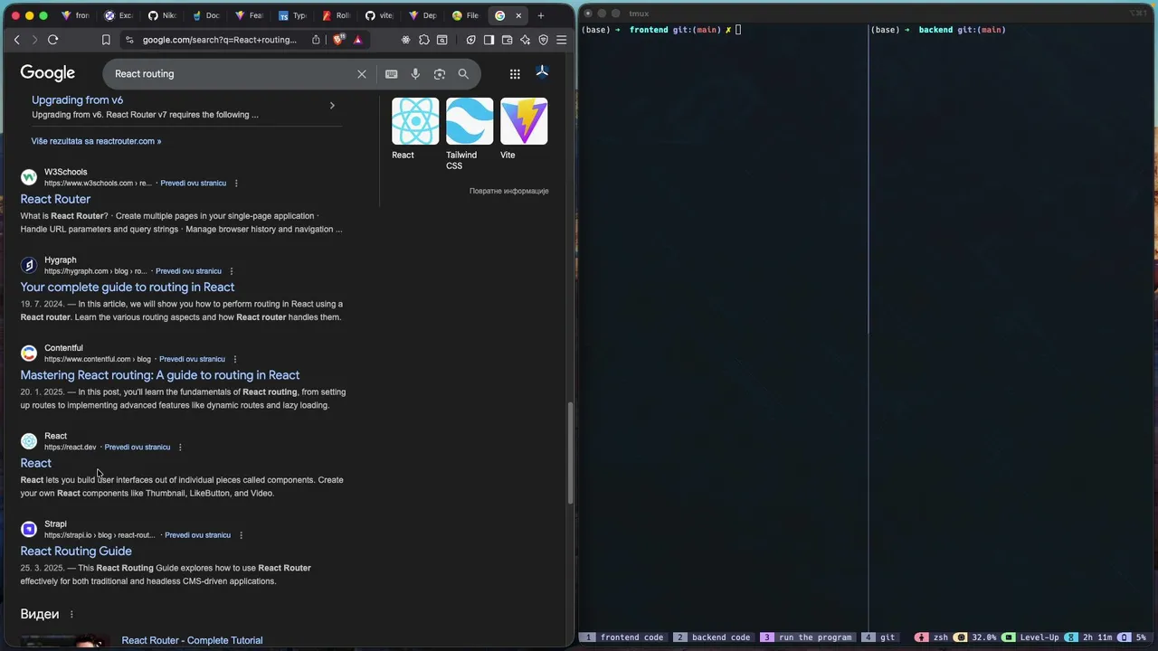Screen dimensions: 1158x651
Task: Open Leo AI sparkle icon
Action: 525,40
